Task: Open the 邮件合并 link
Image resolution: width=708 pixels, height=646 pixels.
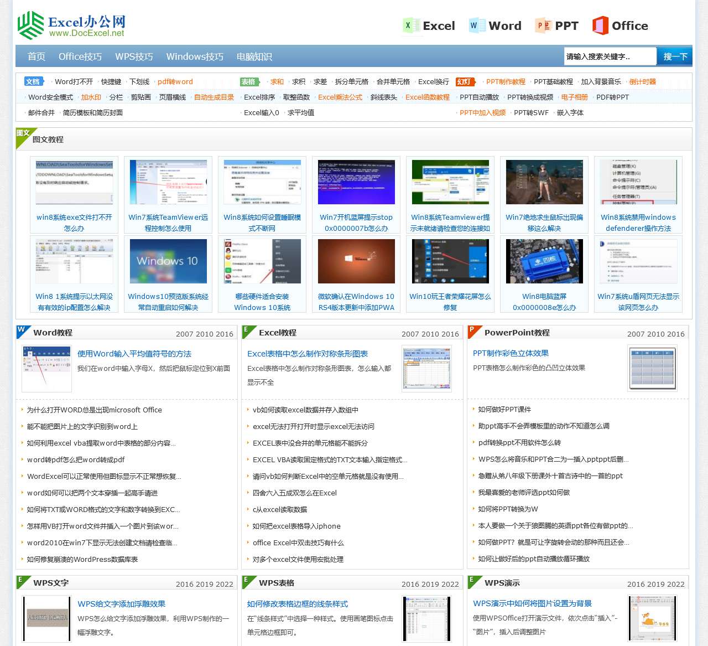Action: [41, 112]
